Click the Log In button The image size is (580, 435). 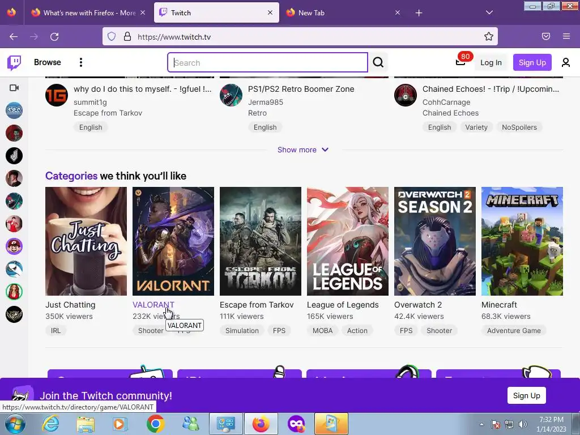pyautogui.click(x=491, y=62)
